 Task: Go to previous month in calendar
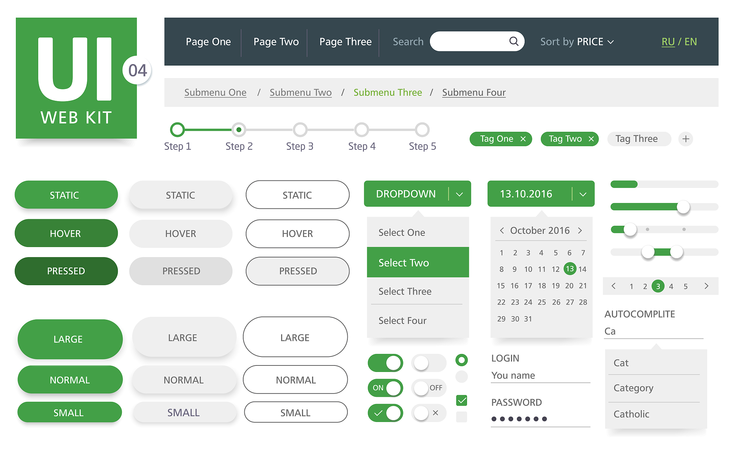502,230
